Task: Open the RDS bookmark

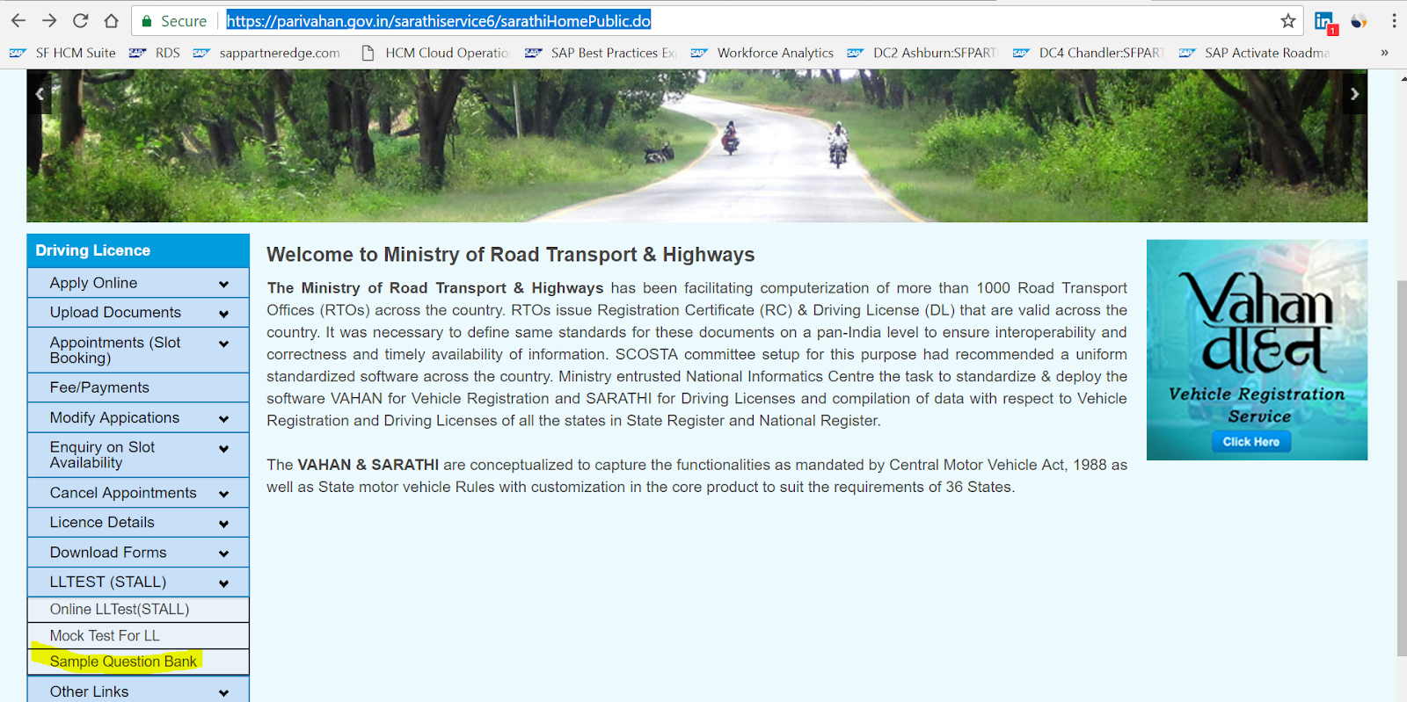Action: point(155,53)
